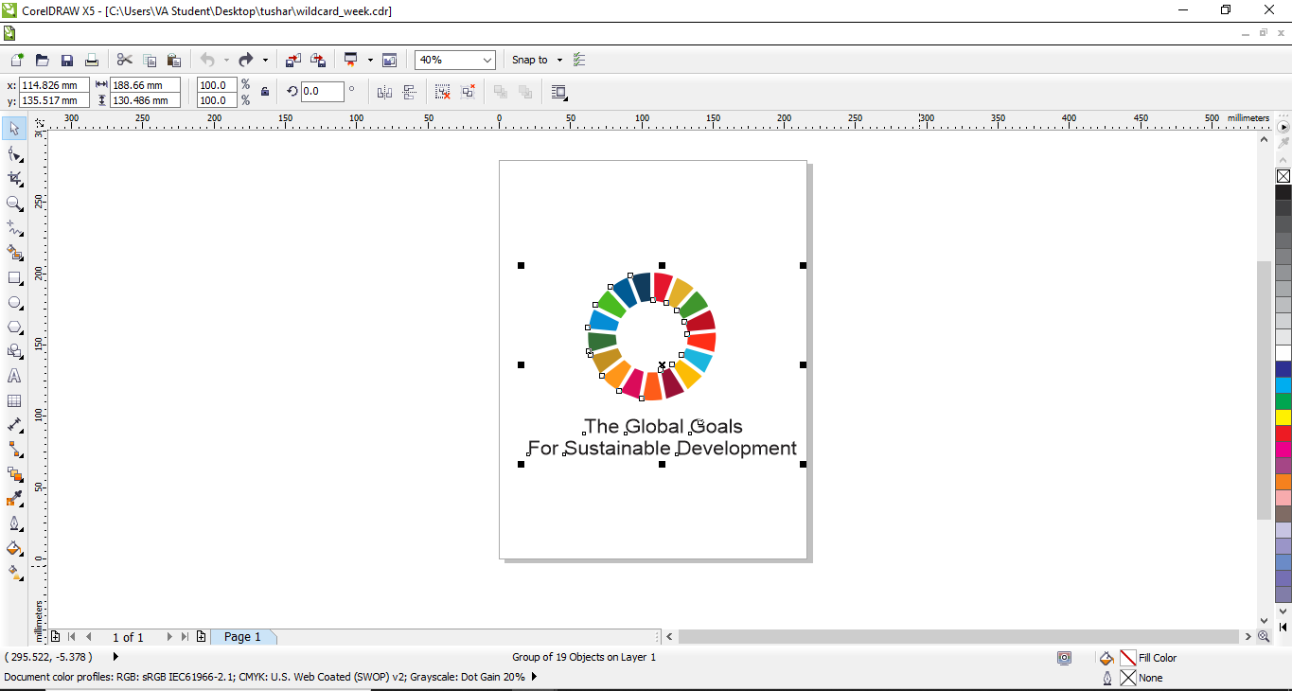Expand the application launcher dropdown arrow
This screenshot has height=691, width=1292.
point(370,60)
